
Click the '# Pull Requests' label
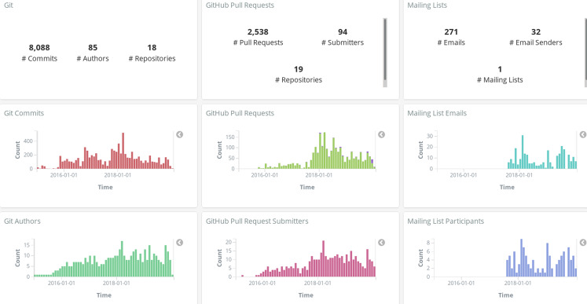[x=258, y=42]
